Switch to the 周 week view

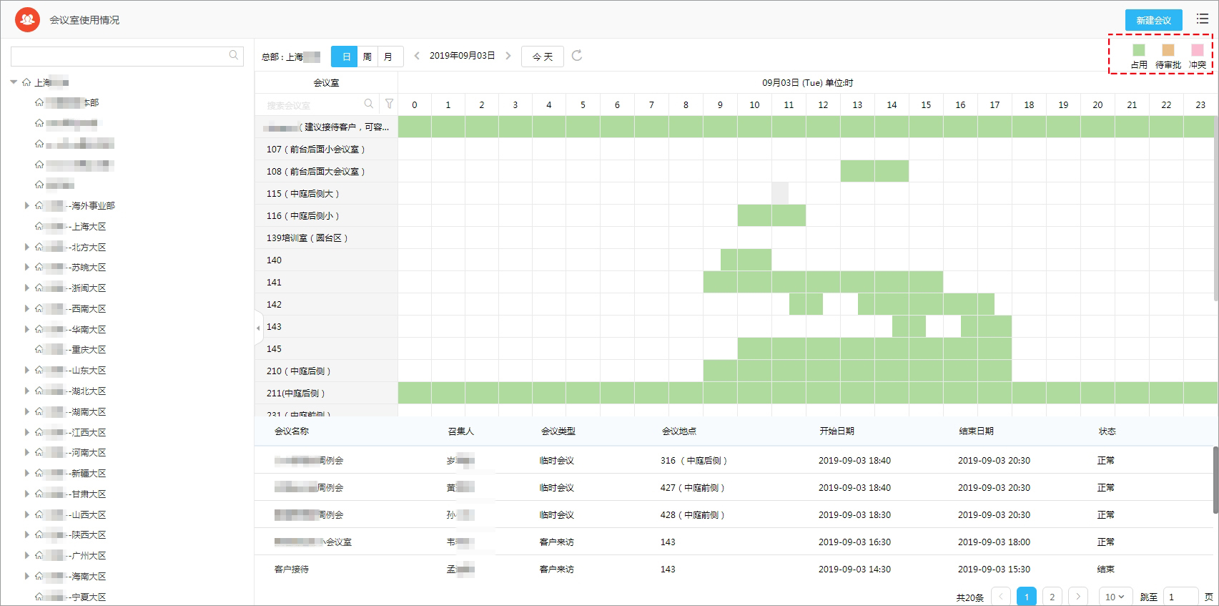click(x=367, y=57)
